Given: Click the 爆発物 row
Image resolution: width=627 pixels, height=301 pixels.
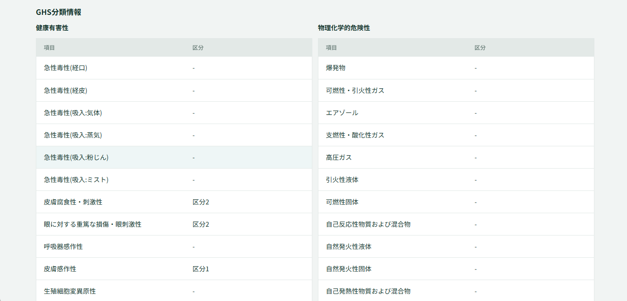Looking at the screenshot, I should pyautogui.click(x=456, y=68).
